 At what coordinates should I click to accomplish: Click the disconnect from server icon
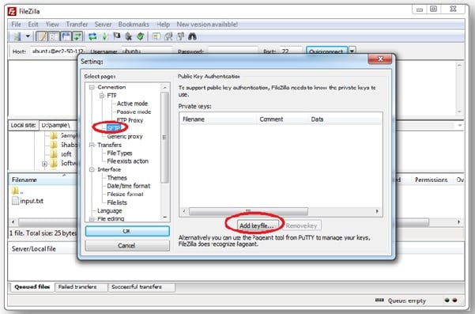(x=129, y=36)
